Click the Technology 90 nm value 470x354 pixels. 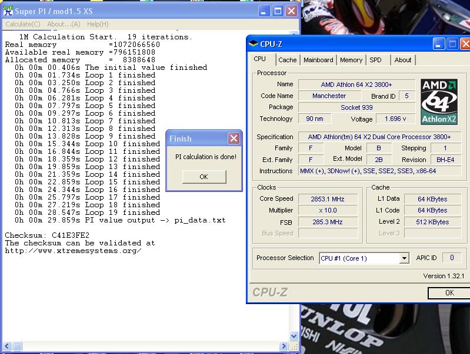pos(315,119)
